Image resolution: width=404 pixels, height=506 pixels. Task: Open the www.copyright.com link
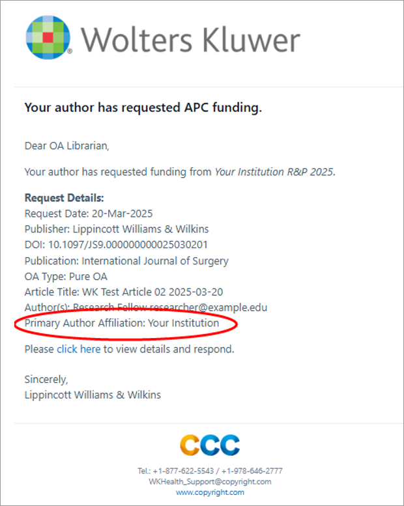pyautogui.click(x=210, y=492)
